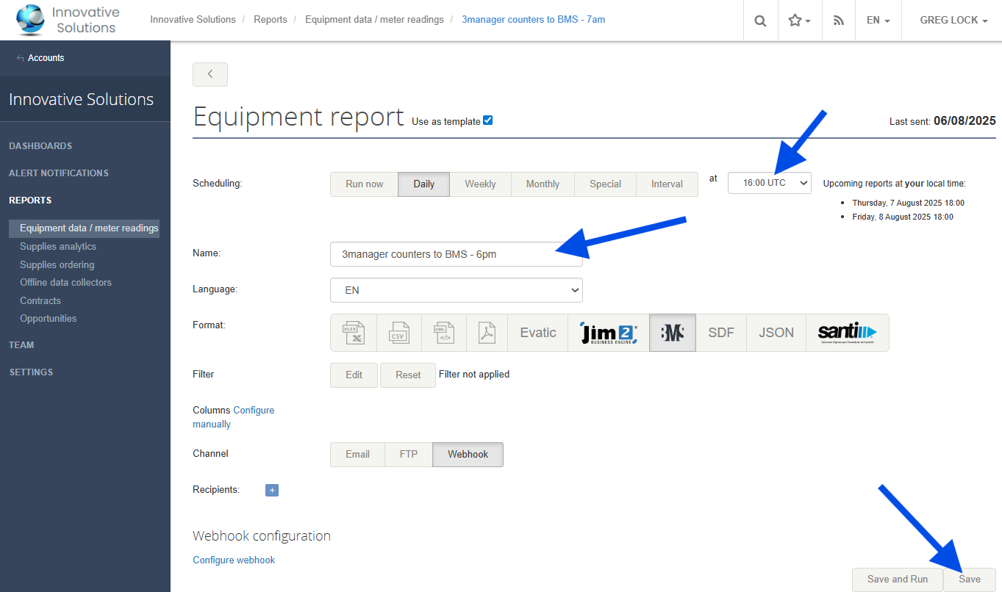Select the CSV format icon

click(x=399, y=333)
